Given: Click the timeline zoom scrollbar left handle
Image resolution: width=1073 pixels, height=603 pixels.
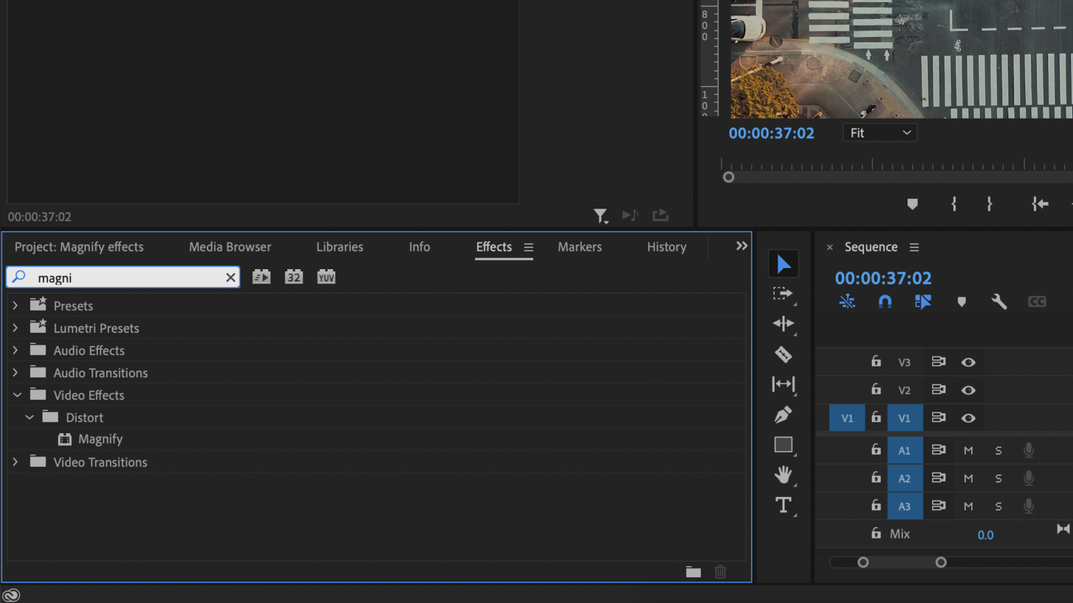Looking at the screenshot, I should 863,563.
